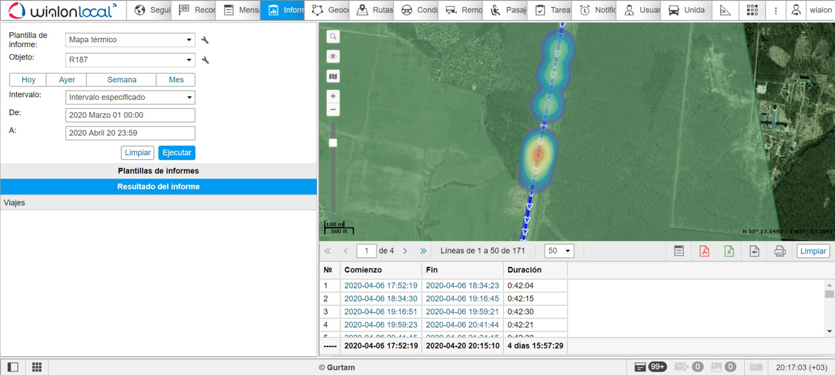The height and width of the screenshot is (375, 835).
Task: Select the Semana interval option
Action: pyautogui.click(x=122, y=80)
